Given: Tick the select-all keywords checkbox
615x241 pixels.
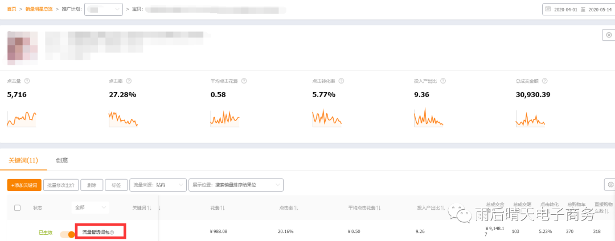Looking at the screenshot, I should click(x=17, y=207).
